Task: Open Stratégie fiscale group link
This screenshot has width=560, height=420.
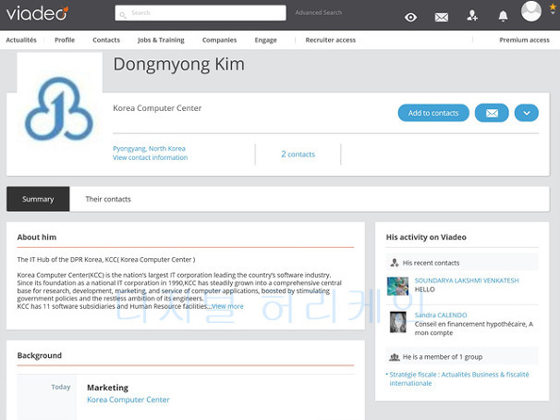Action: tap(459, 379)
